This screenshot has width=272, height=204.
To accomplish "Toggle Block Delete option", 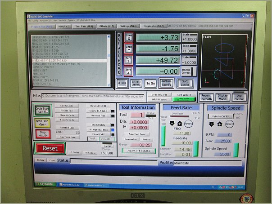I will (98, 124).
